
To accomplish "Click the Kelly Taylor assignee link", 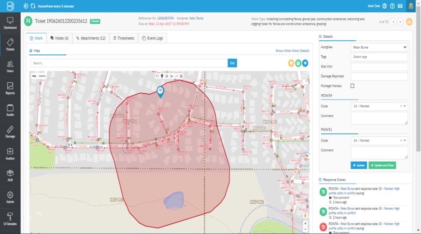I will (x=196, y=18).
